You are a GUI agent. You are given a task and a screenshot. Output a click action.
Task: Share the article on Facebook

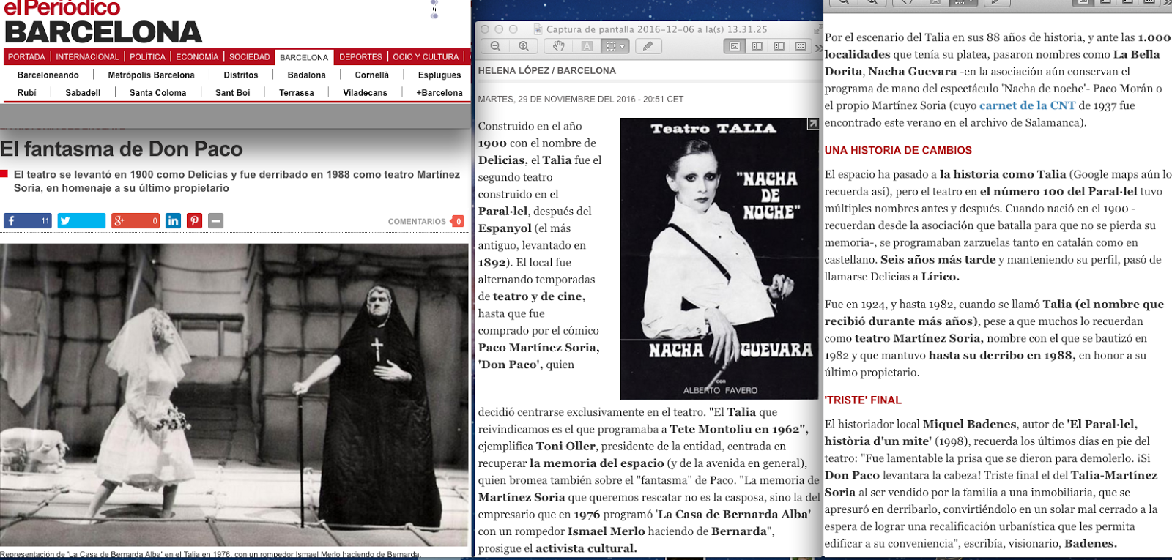coord(28,220)
